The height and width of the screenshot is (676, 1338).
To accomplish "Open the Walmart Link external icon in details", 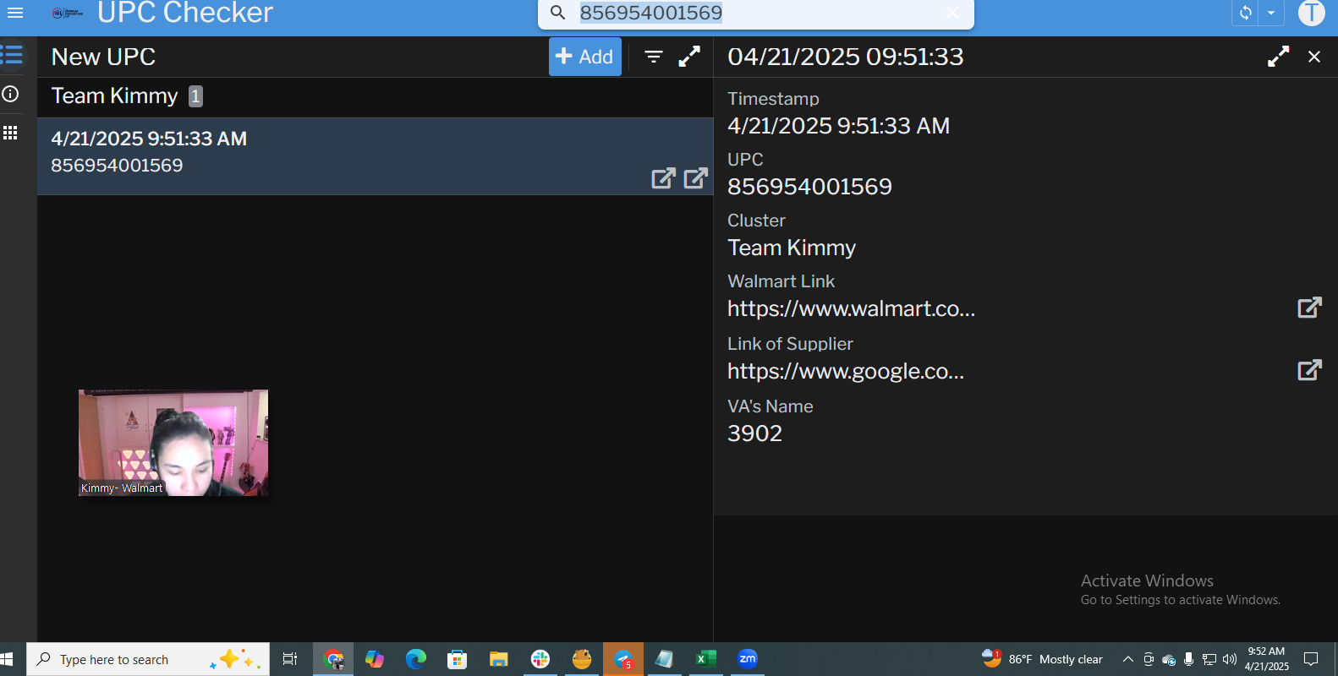I will (x=1308, y=308).
